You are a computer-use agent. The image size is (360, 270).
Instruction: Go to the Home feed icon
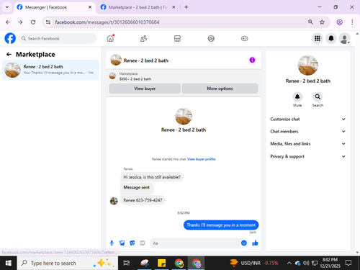[x=110, y=38]
